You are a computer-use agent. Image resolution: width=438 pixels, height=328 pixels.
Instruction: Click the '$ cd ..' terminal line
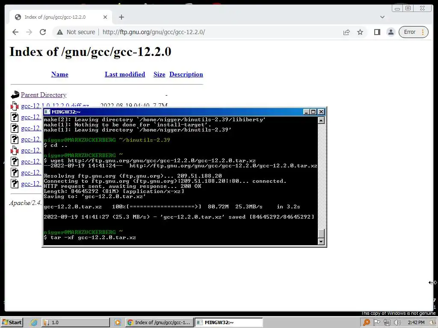(x=56, y=145)
